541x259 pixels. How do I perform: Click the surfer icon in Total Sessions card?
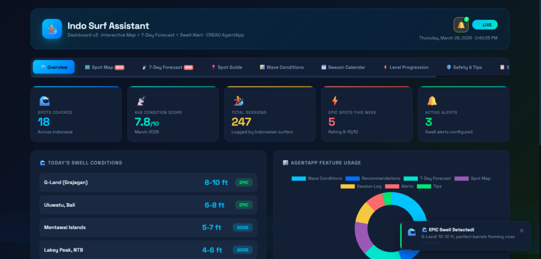[x=238, y=101]
